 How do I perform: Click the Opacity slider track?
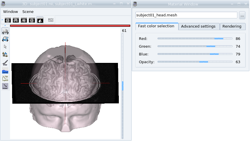point(195,62)
